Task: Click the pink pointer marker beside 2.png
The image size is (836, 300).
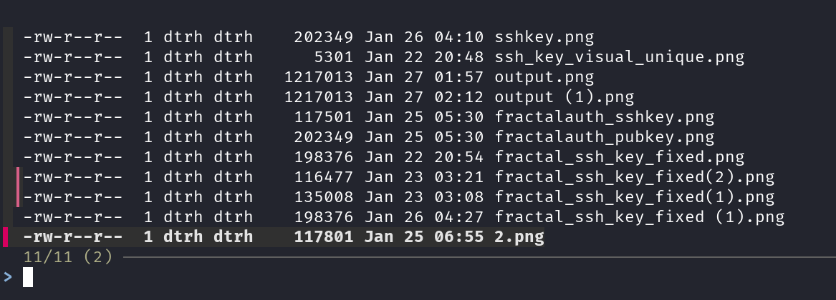Action: (x=6, y=237)
